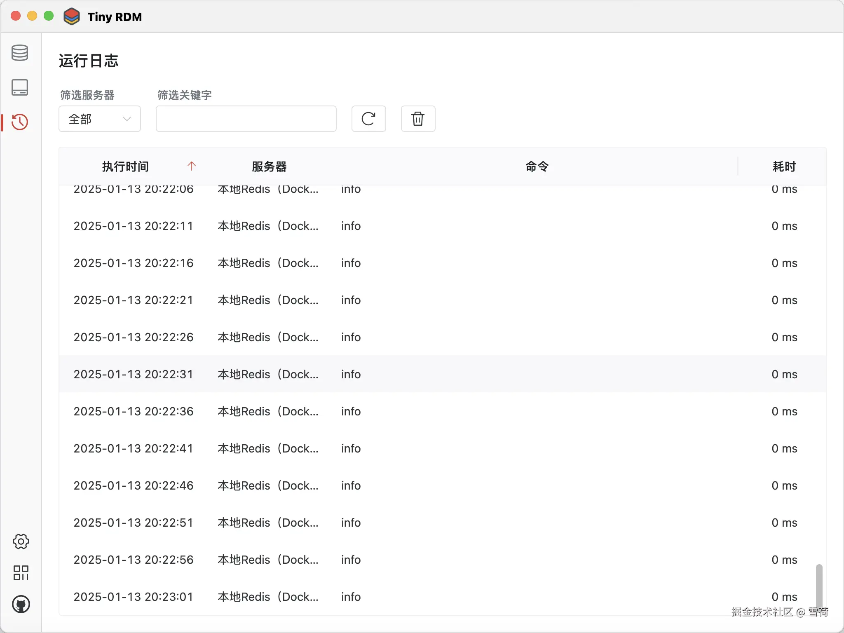Click the 服务器 column header
844x633 pixels.
click(x=269, y=166)
